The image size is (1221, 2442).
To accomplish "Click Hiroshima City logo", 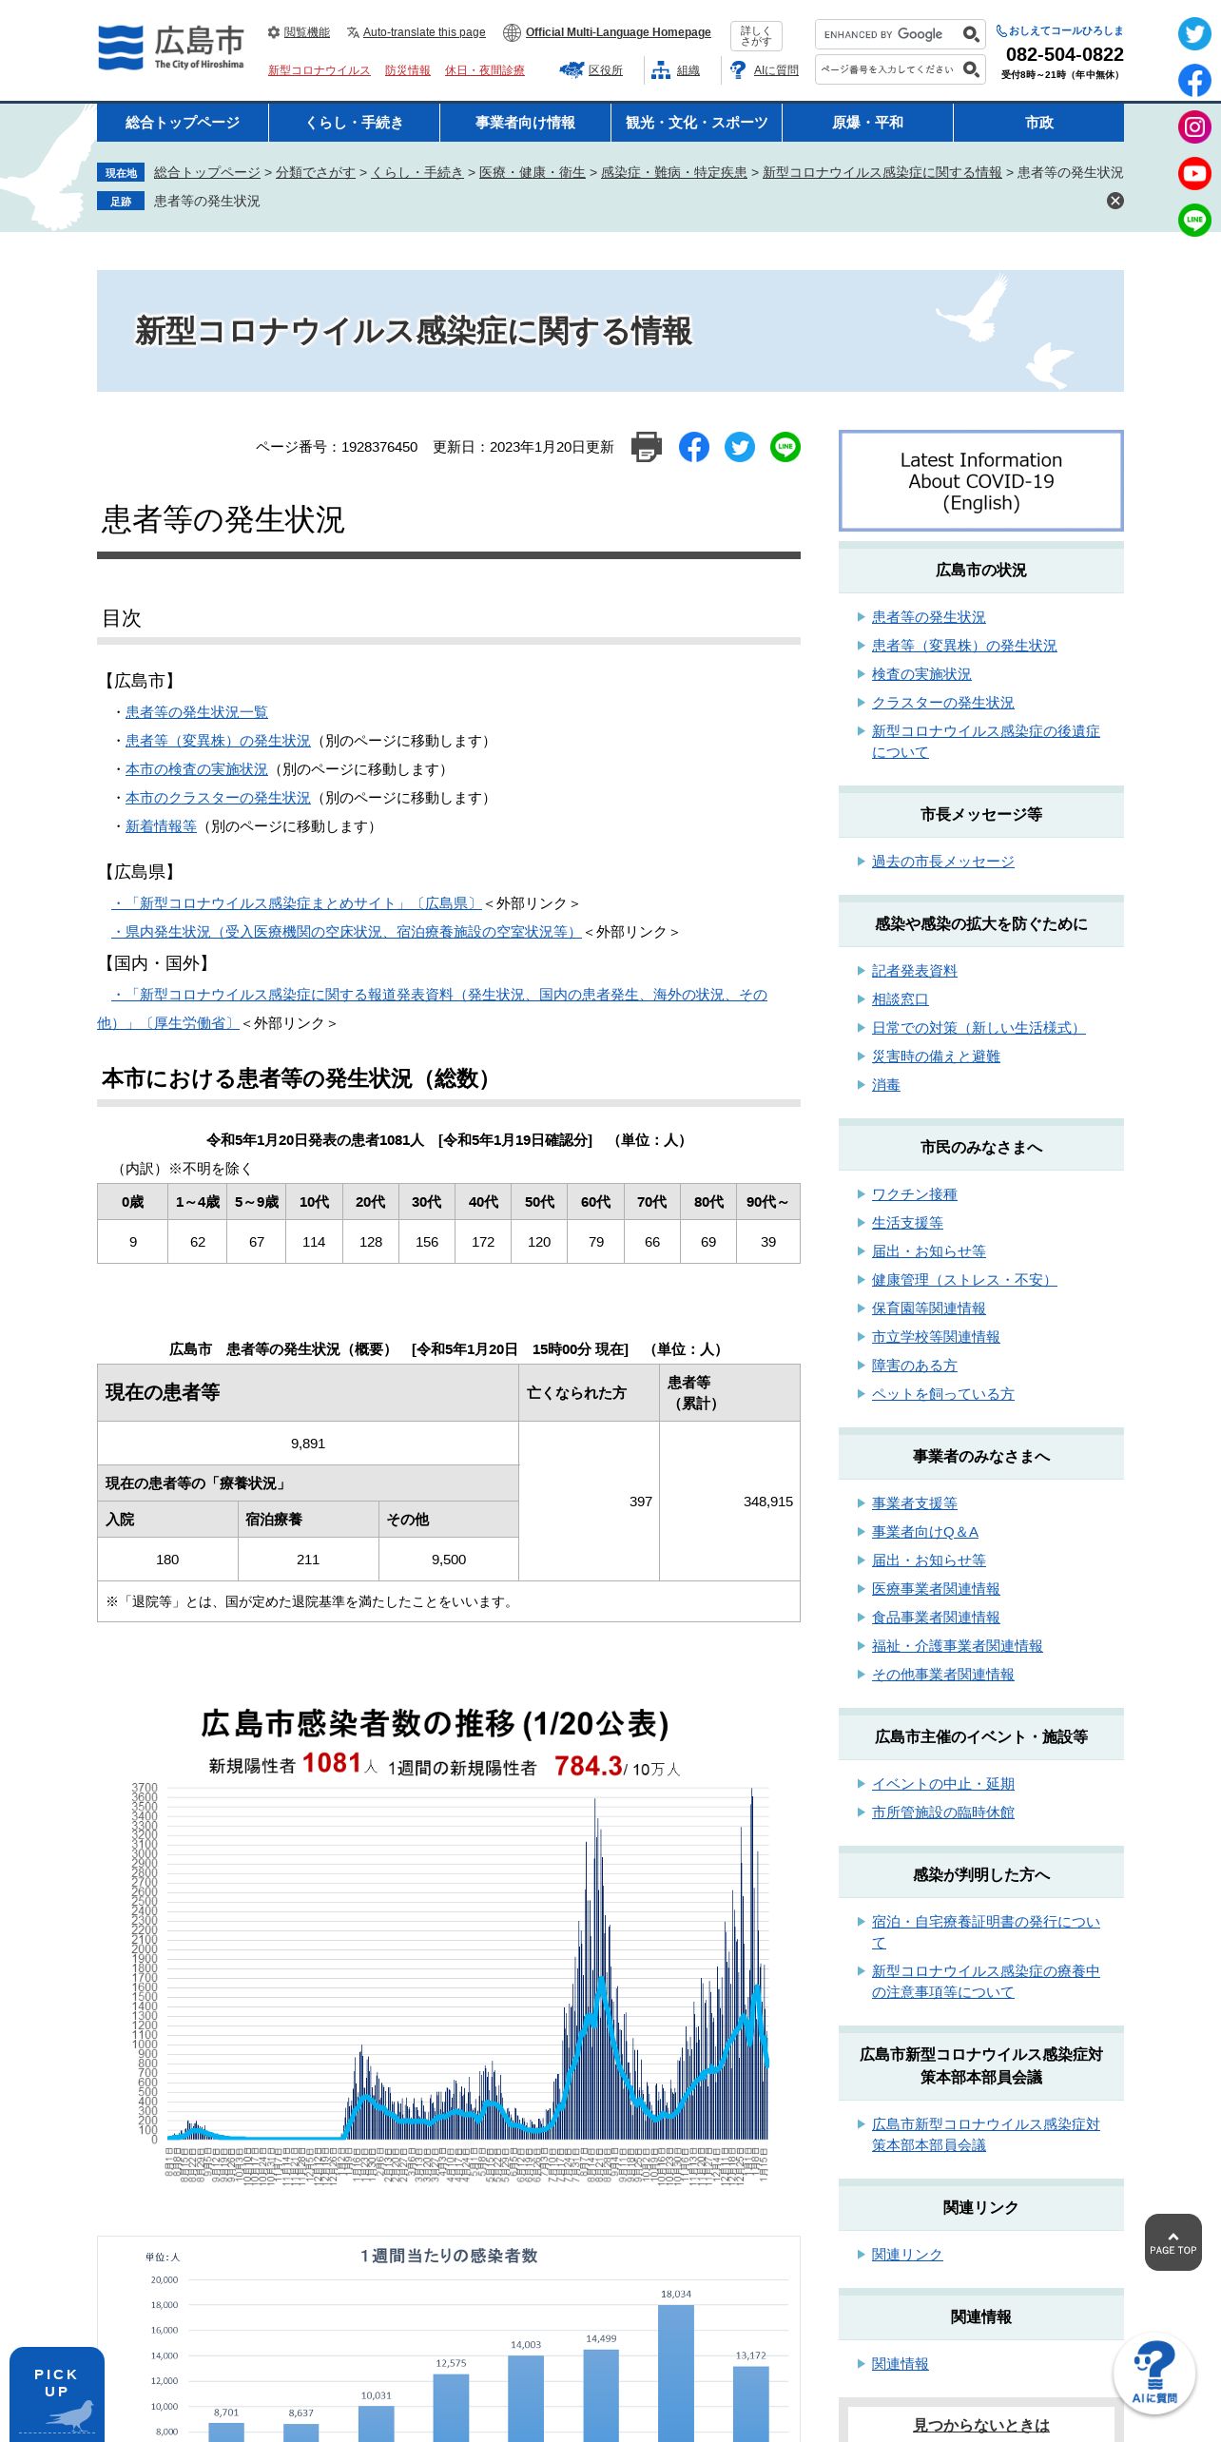I will [171, 48].
